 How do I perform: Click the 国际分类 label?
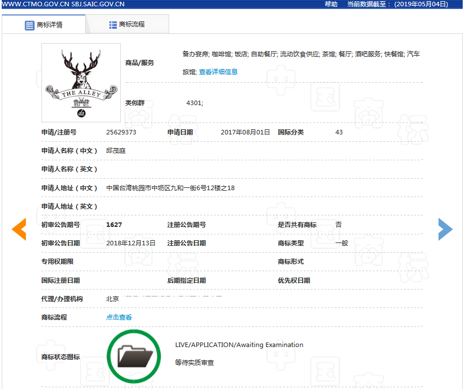tap(291, 132)
